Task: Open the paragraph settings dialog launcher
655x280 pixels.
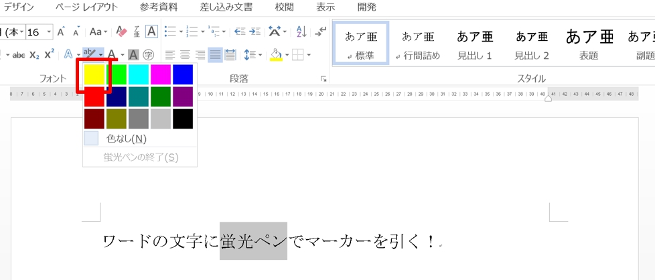Action: pos(323,78)
